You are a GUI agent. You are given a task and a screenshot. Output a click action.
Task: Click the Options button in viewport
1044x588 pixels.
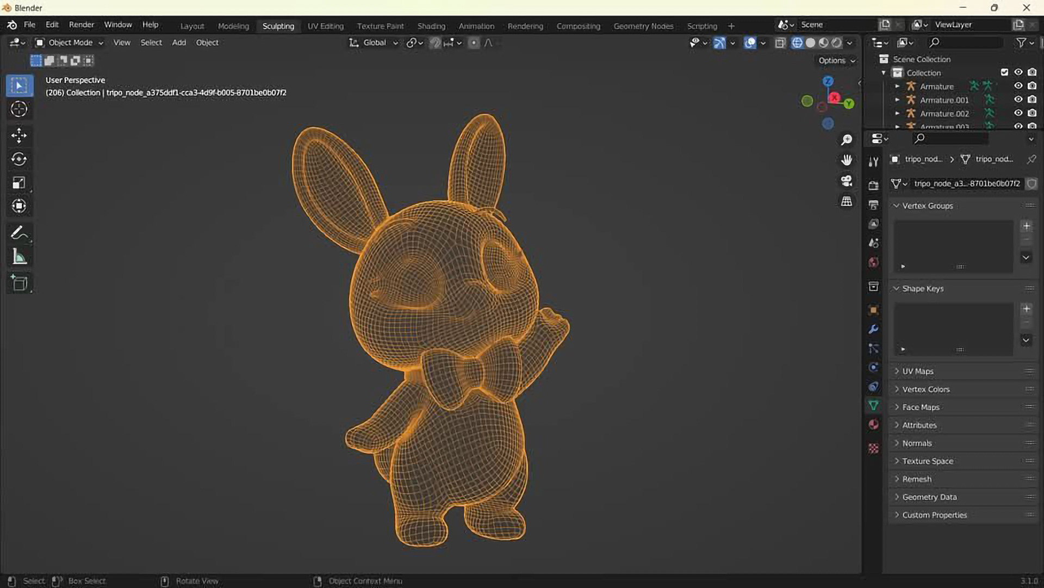tap(836, 60)
